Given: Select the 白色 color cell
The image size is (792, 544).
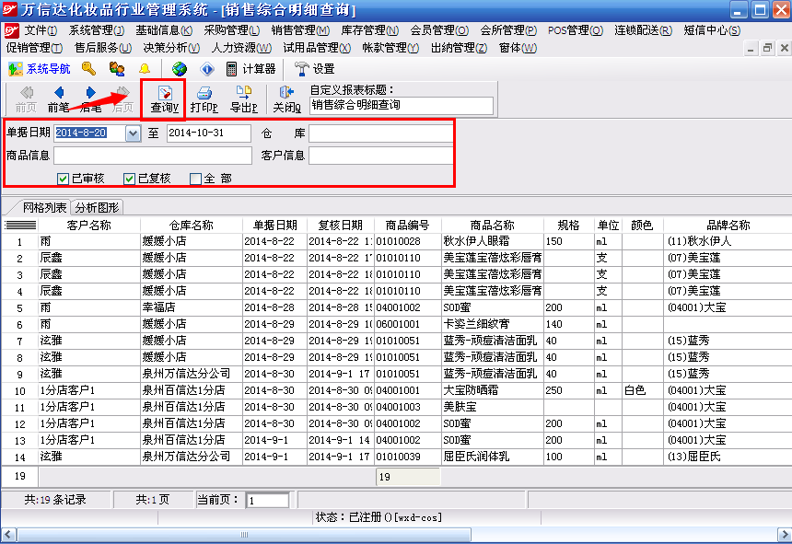Looking at the screenshot, I should click(643, 390).
